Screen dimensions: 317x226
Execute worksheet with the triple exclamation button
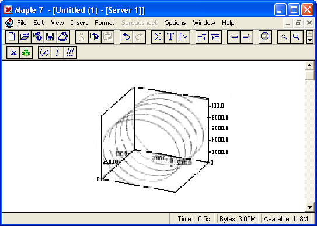[x=70, y=52]
